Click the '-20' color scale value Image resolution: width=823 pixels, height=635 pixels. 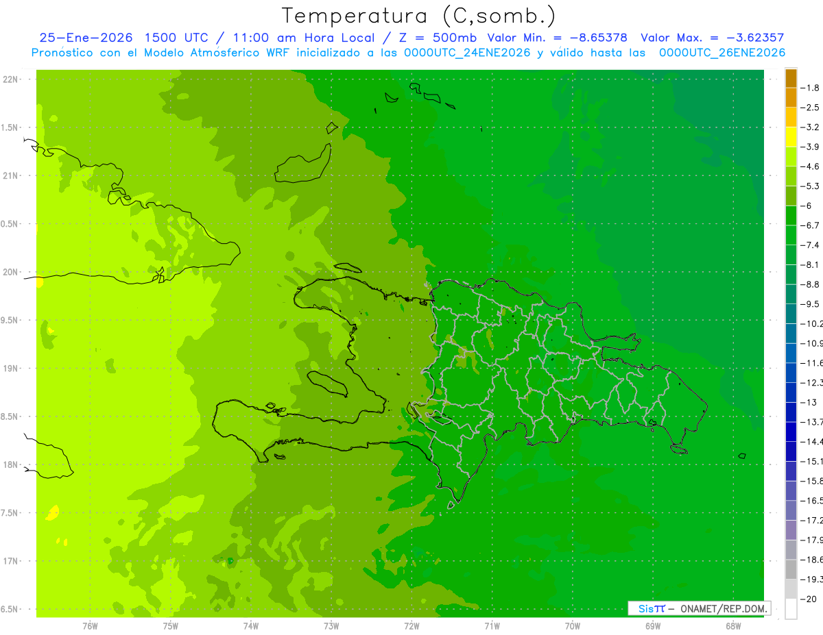[809, 599]
